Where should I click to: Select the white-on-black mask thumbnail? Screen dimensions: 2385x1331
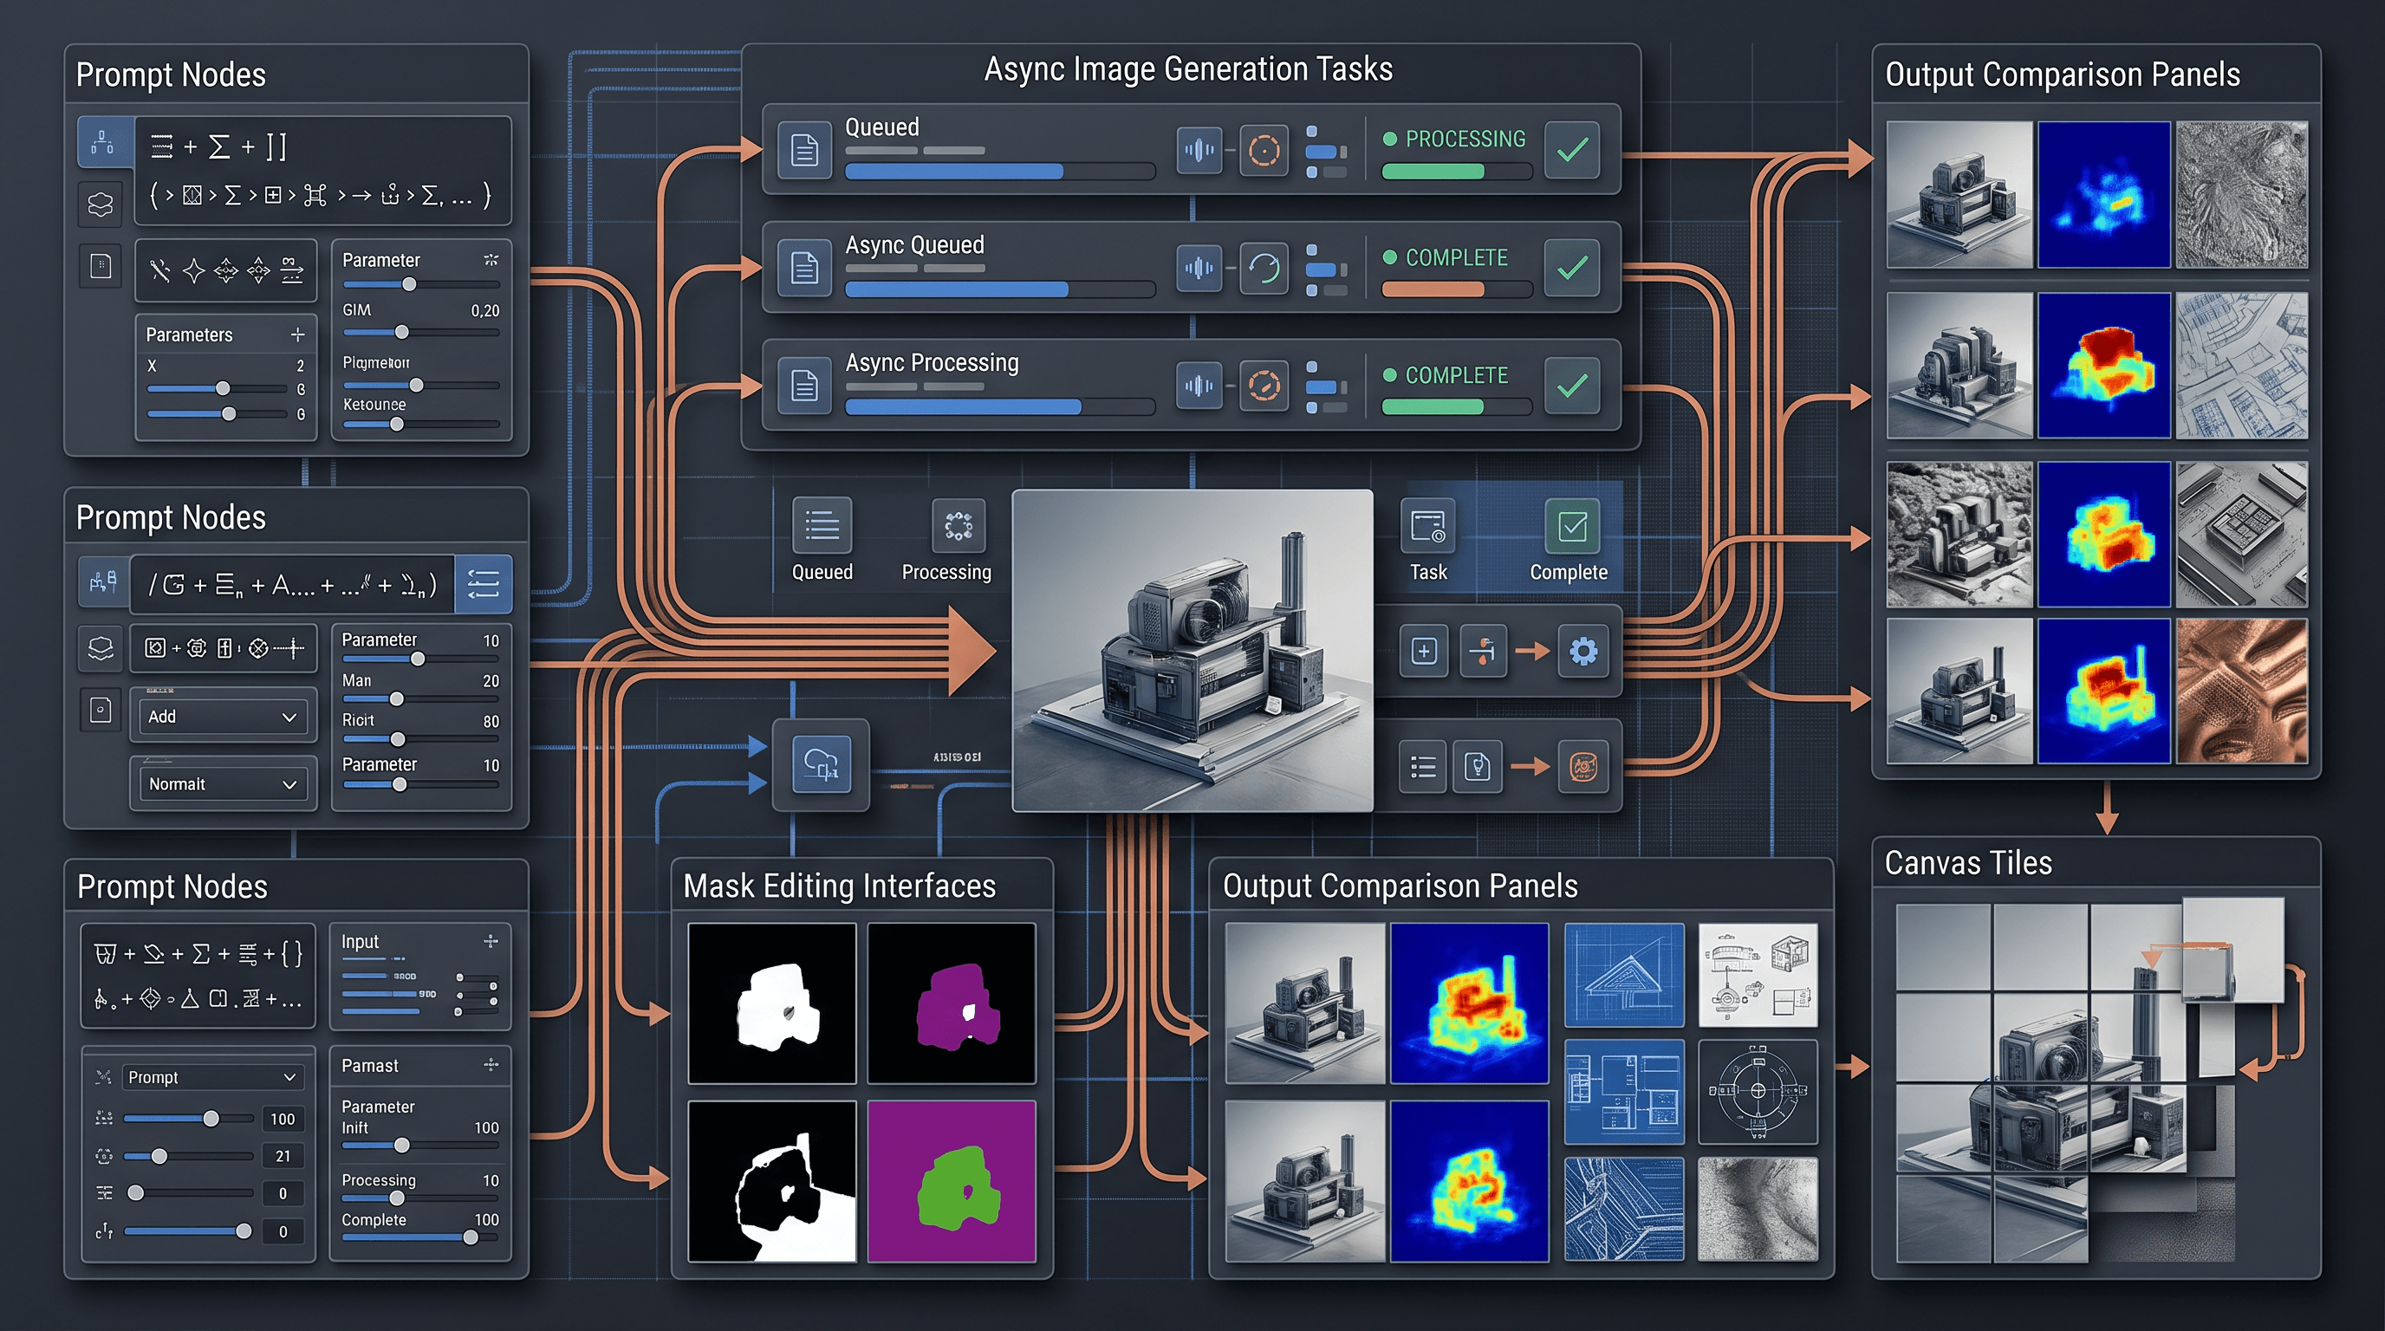coord(772,1003)
